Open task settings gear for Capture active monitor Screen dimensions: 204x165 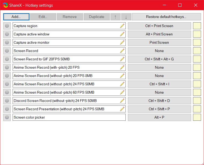(x=7, y=42)
